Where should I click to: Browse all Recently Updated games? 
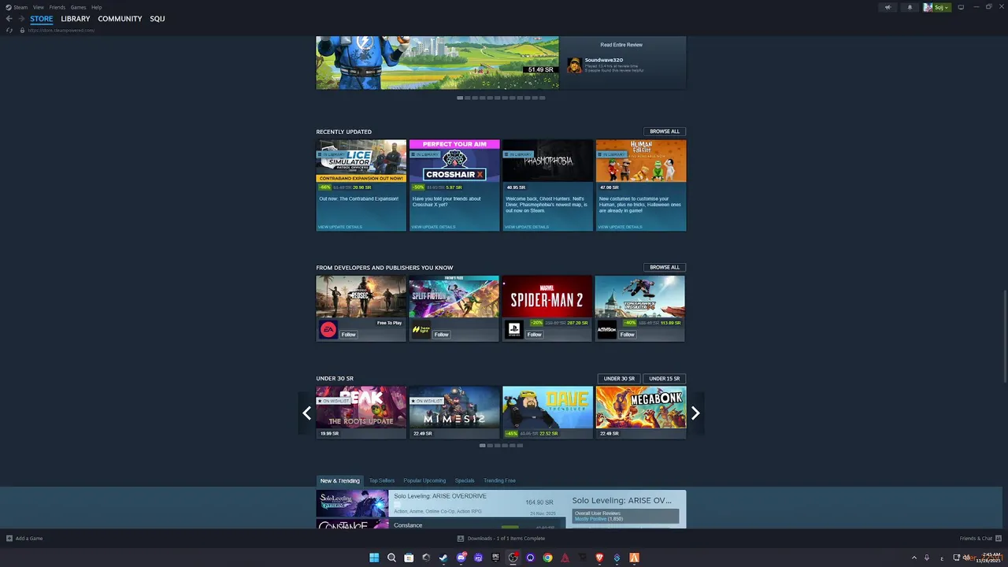point(665,132)
